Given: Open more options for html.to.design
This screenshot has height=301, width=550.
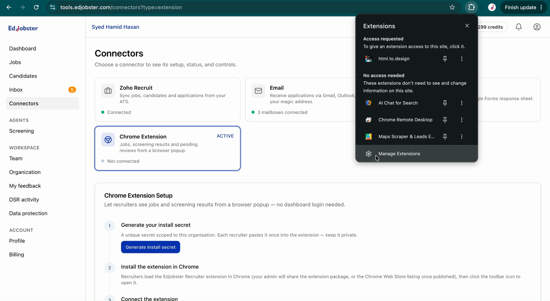Looking at the screenshot, I should (462, 59).
